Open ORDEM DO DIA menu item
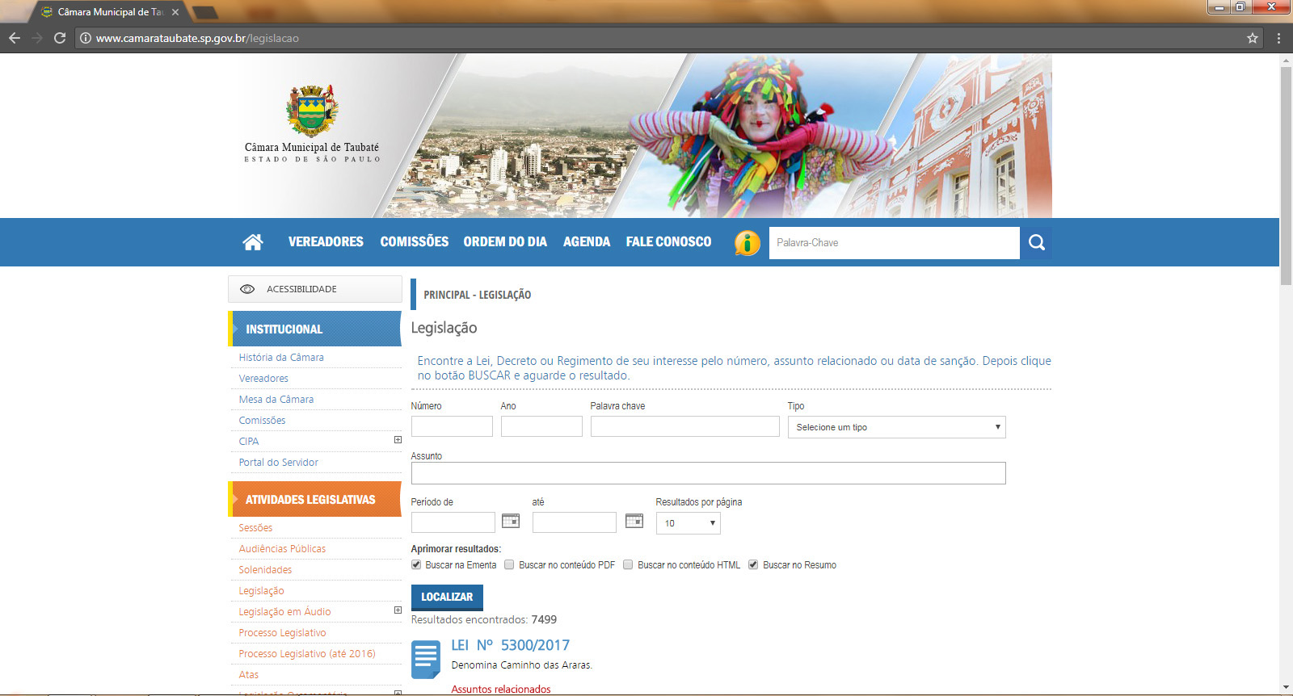This screenshot has height=696, width=1293. click(x=505, y=241)
